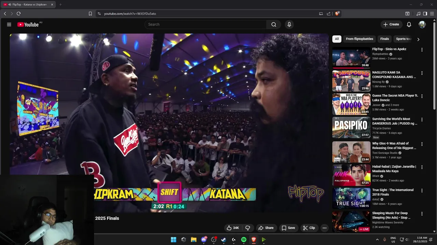Open the True Sight thumbnail
The image size is (437, 245).
tap(351, 198)
